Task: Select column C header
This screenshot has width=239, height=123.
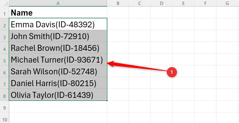Action: point(140,3)
